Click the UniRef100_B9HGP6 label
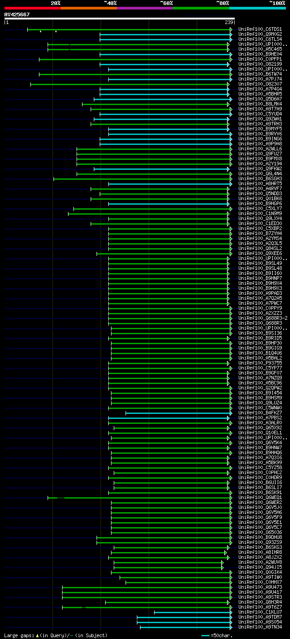The image size is (290, 639). point(260,203)
